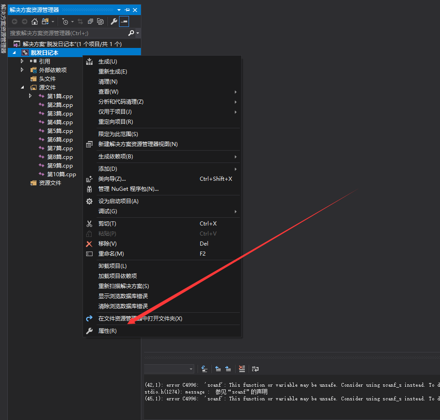This screenshot has width=440, height=420.
Task: Select 第2篇.cpp in the tree
Action: [x=60, y=105]
